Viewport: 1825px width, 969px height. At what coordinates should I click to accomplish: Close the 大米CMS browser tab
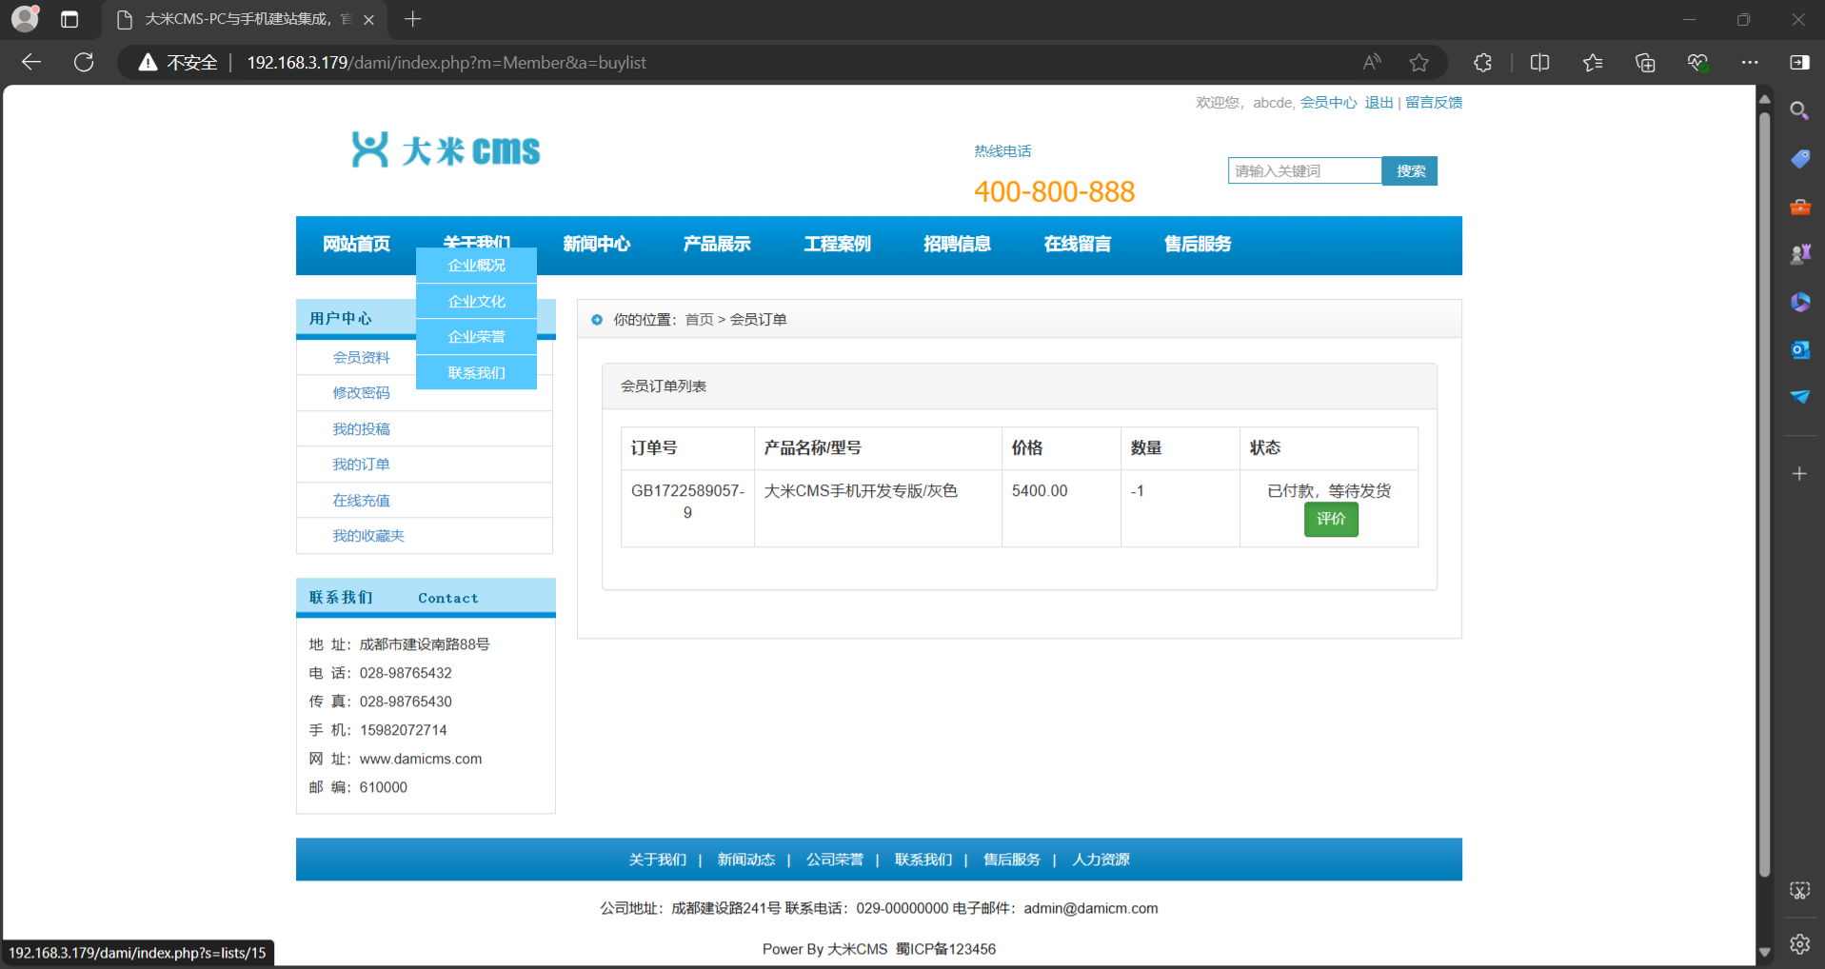tap(368, 19)
